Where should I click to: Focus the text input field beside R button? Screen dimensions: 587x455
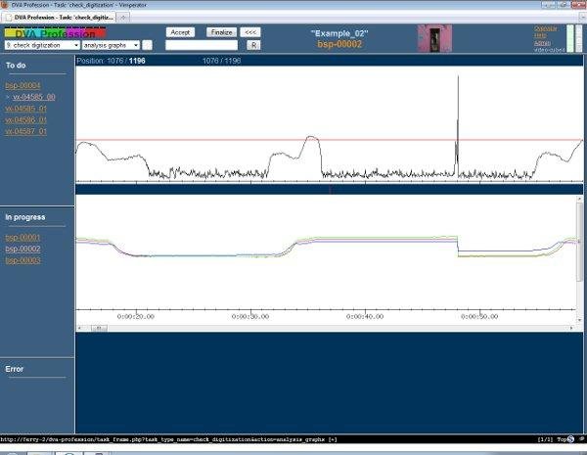(201, 45)
